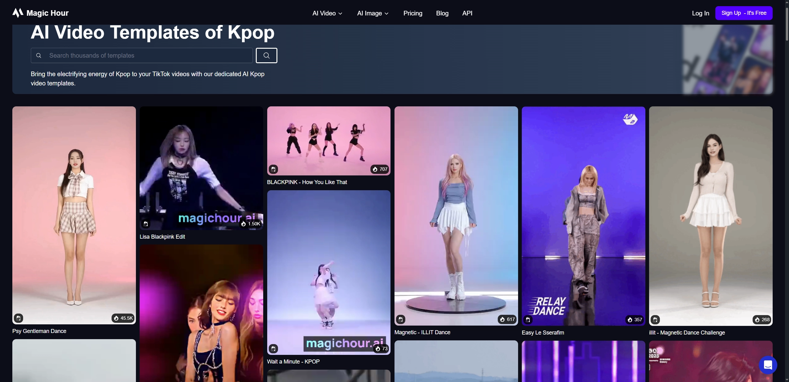Click the badge icon on Wait a Minute - KPOP card

274,349
